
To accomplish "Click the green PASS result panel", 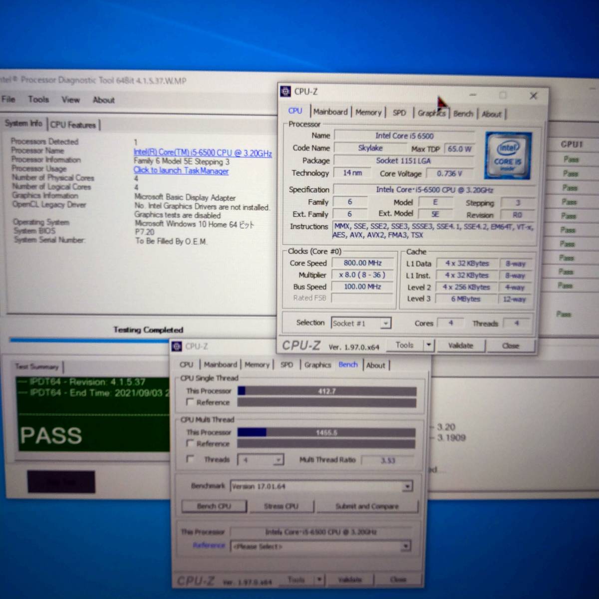I will tap(94, 414).
